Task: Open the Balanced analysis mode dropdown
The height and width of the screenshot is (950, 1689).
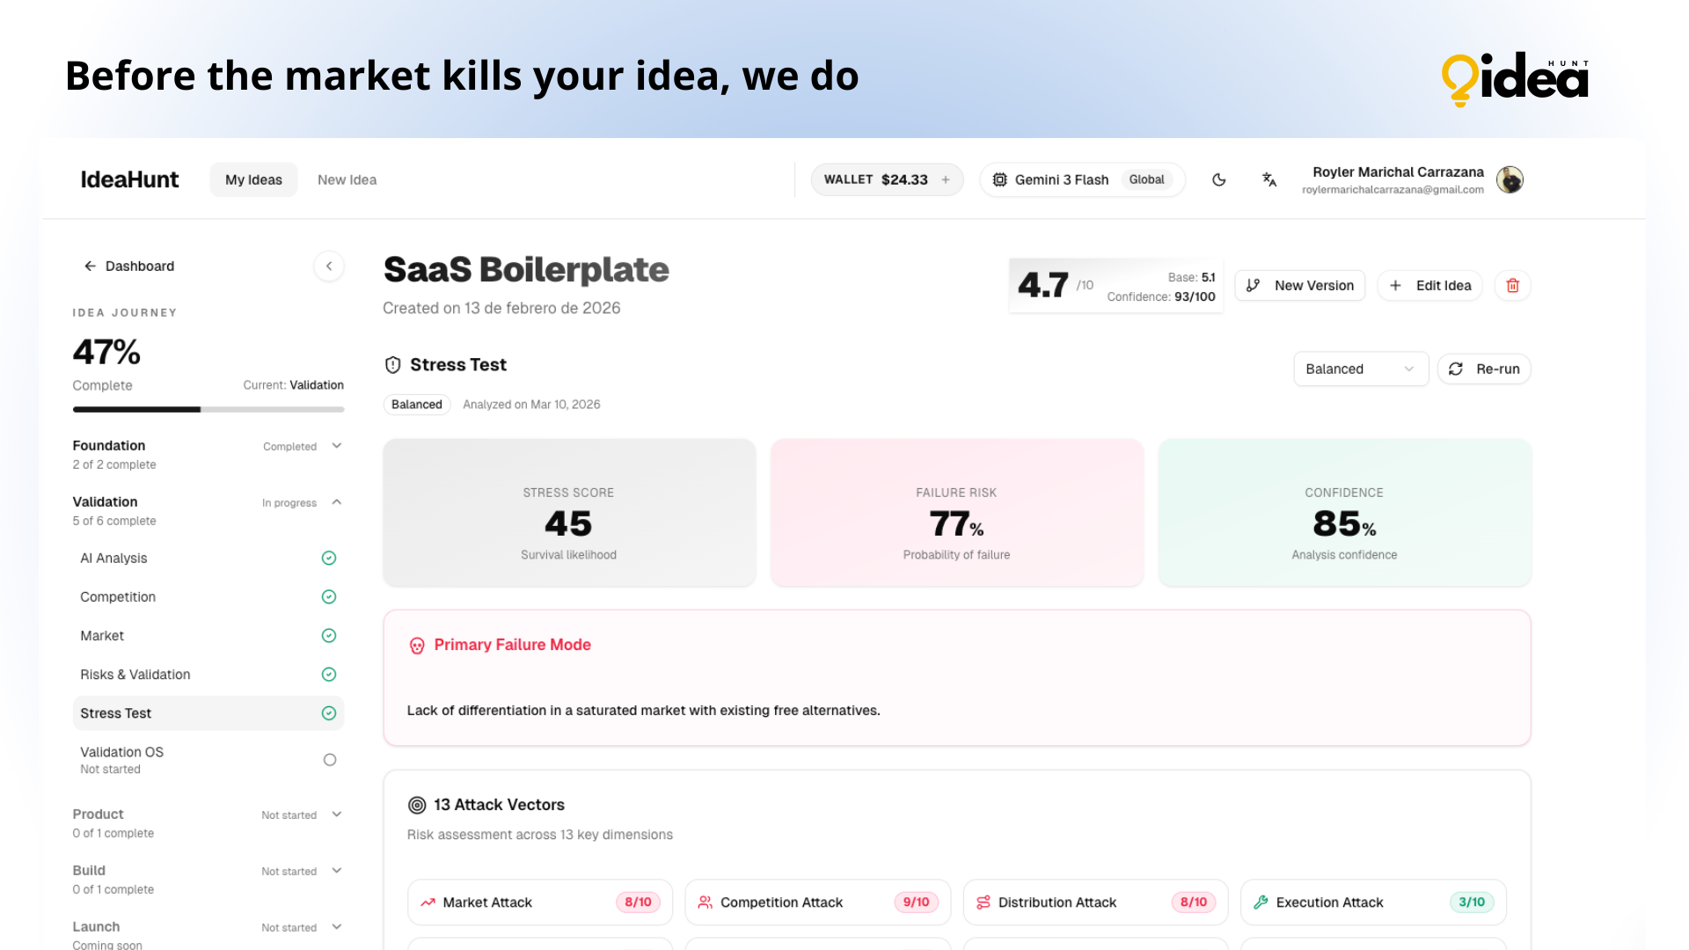Action: (x=1361, y=369)
